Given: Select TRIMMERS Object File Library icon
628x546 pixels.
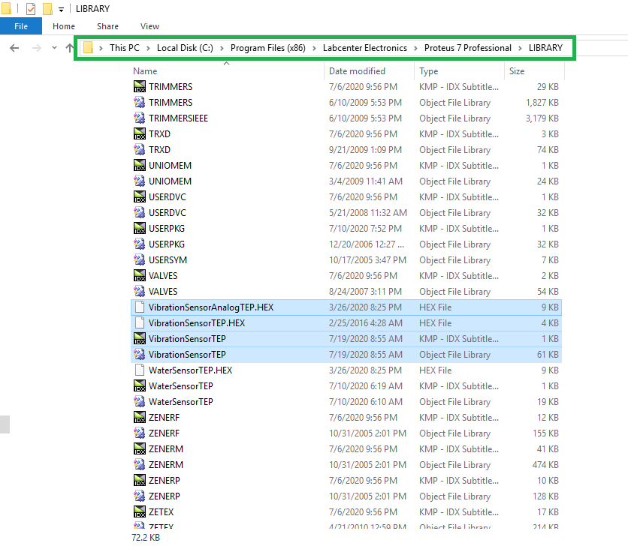Looking at the screenshot, I should [x=140, y=103].
